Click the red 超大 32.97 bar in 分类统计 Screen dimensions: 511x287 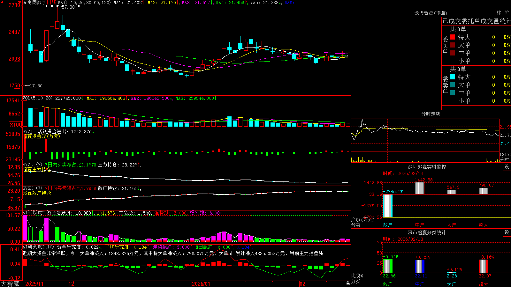[x=484, y=266]
